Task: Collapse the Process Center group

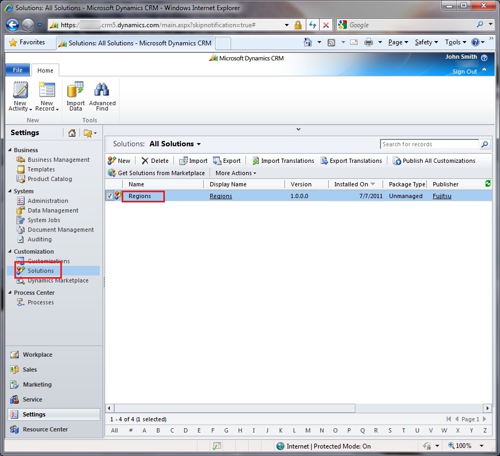Action: click(10, 292)
